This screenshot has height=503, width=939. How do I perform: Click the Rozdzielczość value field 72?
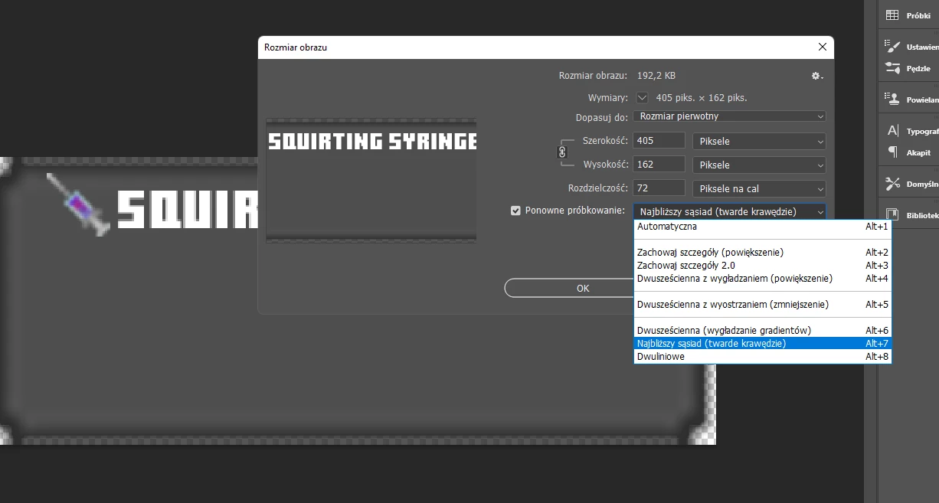click(659, 188)
